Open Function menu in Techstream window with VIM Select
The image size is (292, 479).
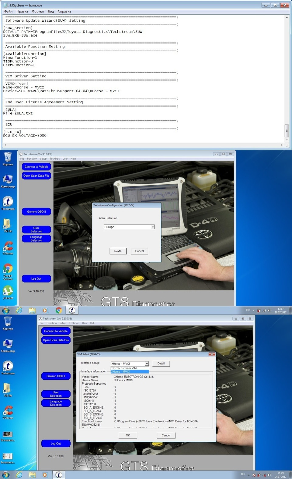[51, 323]
